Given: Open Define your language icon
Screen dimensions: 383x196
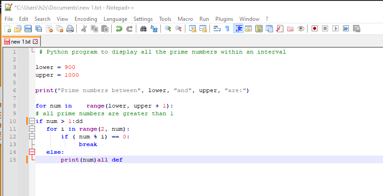Looking at the screenshot, I should pos(249,29).
